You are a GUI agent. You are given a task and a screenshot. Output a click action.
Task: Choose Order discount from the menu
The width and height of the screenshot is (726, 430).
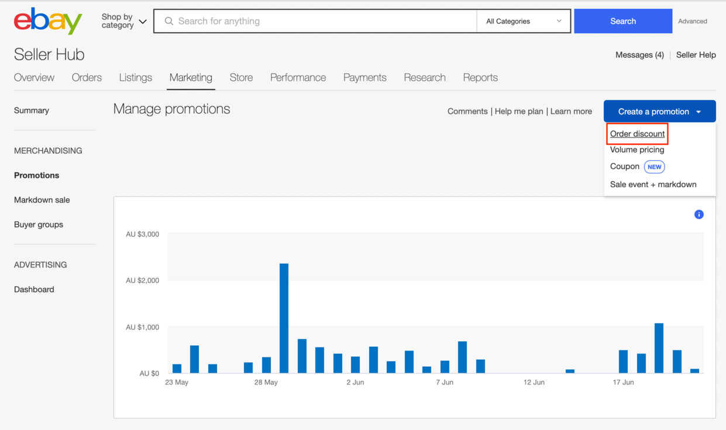tap(637, 134)
